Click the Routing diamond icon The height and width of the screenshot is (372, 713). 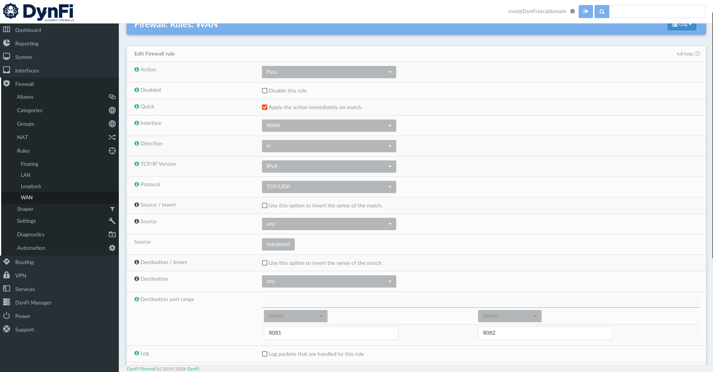click(7, 262)
